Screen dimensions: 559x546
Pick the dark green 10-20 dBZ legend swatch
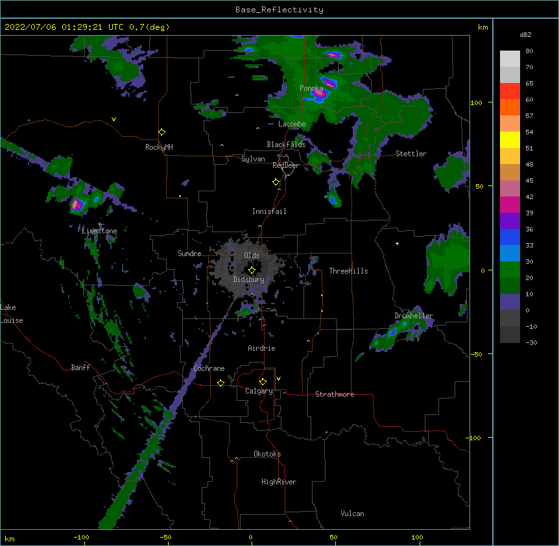coord(510,286)
